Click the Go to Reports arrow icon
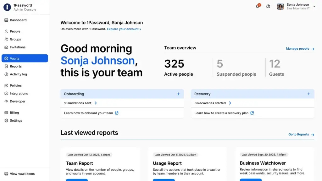The width and height of the screenshot is (322, 181). click(x=313, y=135)
